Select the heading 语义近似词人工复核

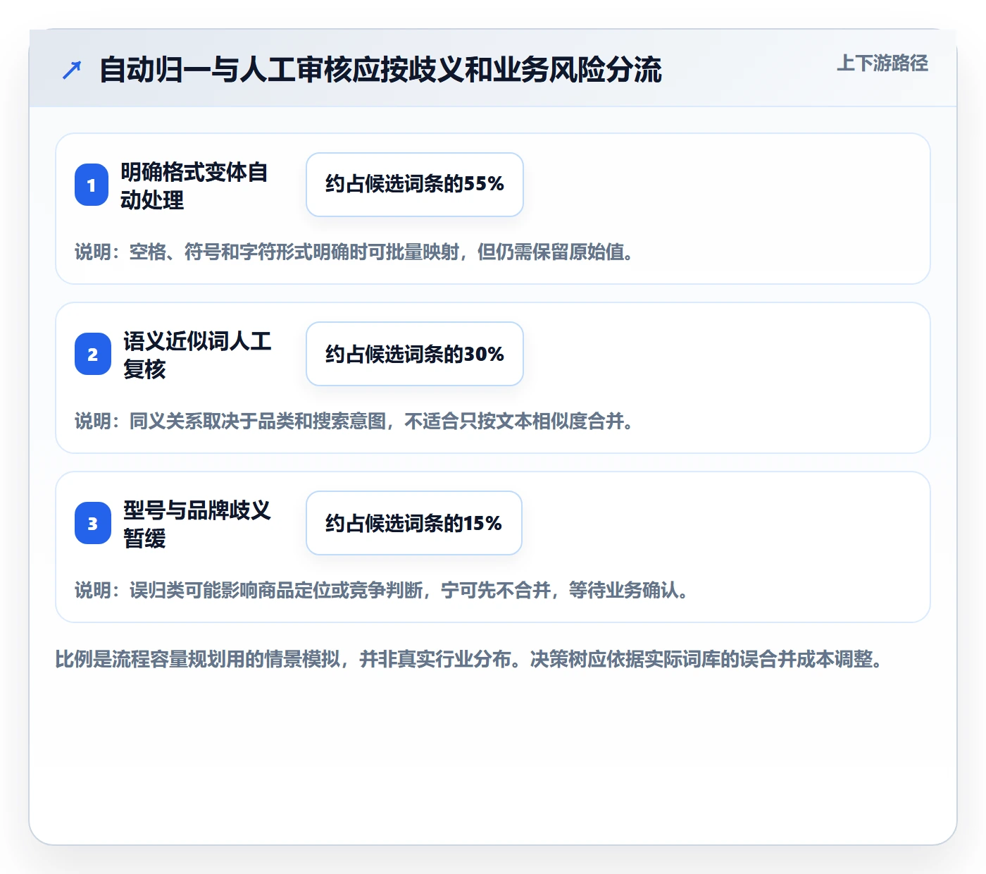(x=197, y=355)
